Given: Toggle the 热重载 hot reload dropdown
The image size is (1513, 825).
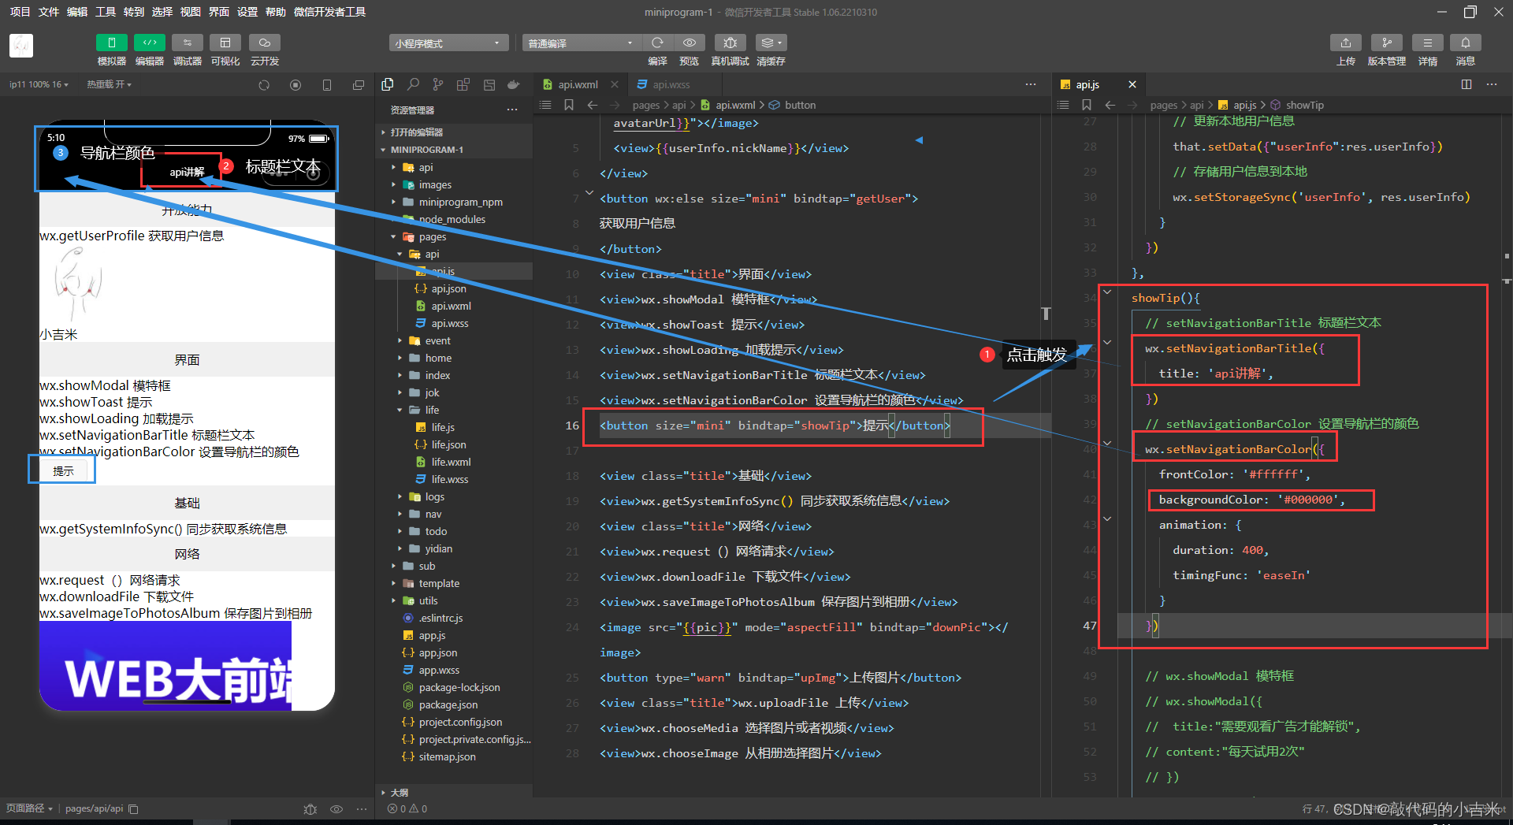Looking at the screenshot, I should 110,84.
